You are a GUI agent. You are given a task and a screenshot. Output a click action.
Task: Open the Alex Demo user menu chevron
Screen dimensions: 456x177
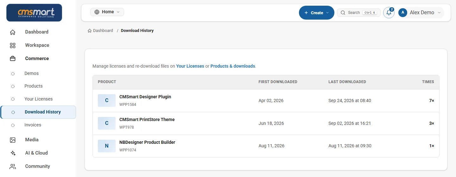[x=439, y=13]
